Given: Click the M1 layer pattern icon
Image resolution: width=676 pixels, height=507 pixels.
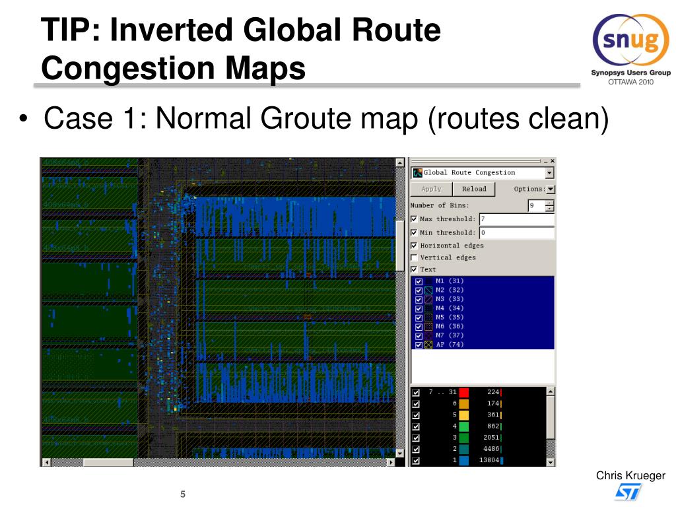Looking at the screenshot, I should click(x=428, y=281).
